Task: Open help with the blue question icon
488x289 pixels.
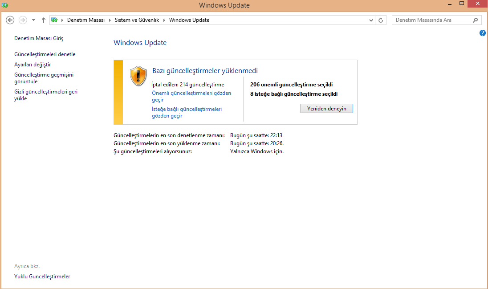Action: coord(483,33)
